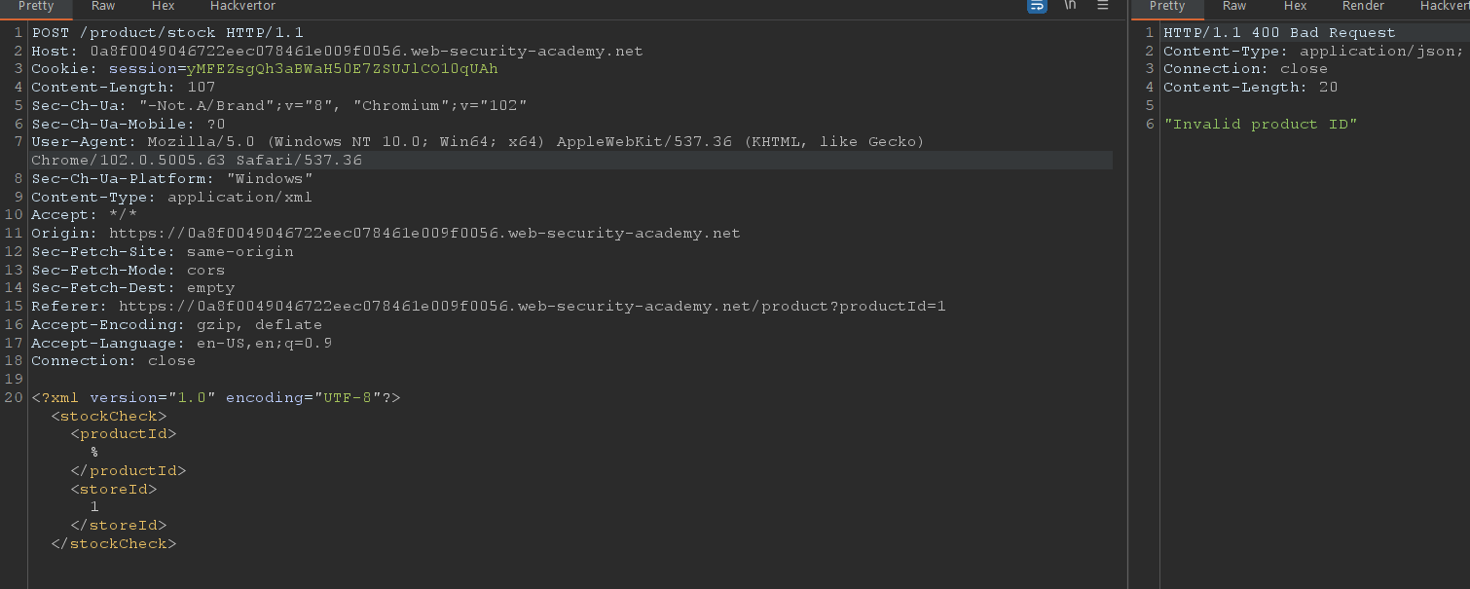Click the session cookie value text
This screenshot has width=1470, height=589.
tap(342, 69)
